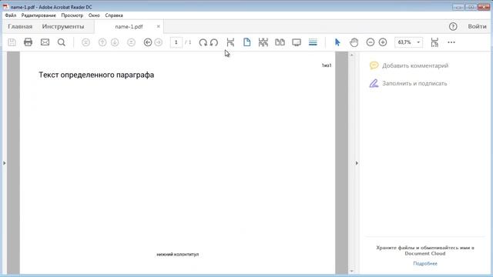Screen dimensions: 493x277
Task: Expand the left navigation pane arrow
Action: pyautogui.click(x=4, y=163)
